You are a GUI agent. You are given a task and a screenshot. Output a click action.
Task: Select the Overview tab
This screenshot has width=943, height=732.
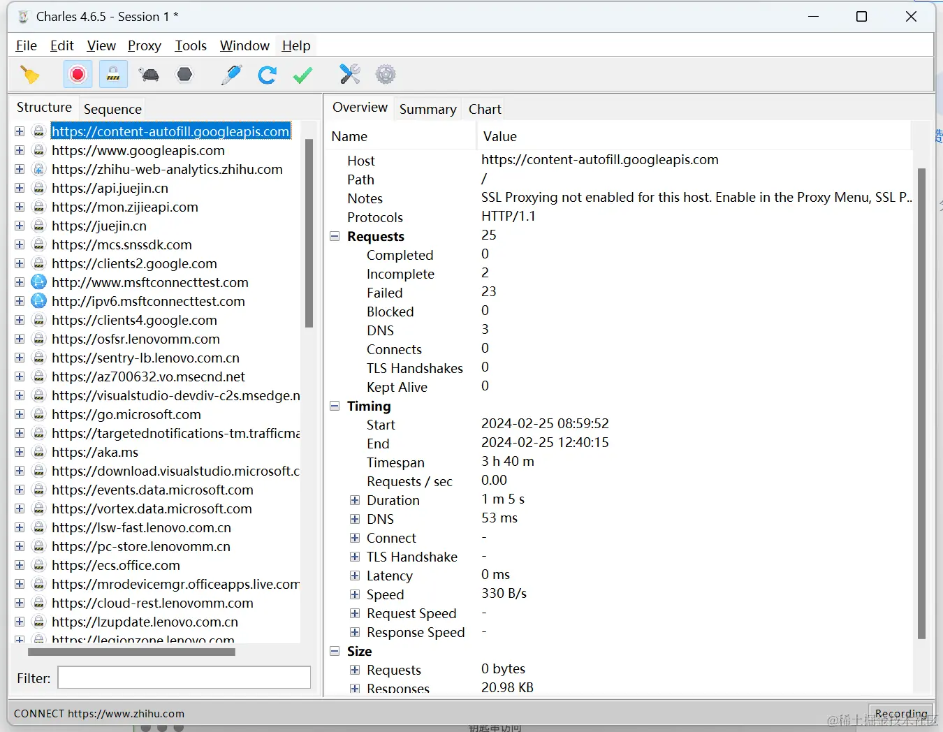click(x=360, y=107)
